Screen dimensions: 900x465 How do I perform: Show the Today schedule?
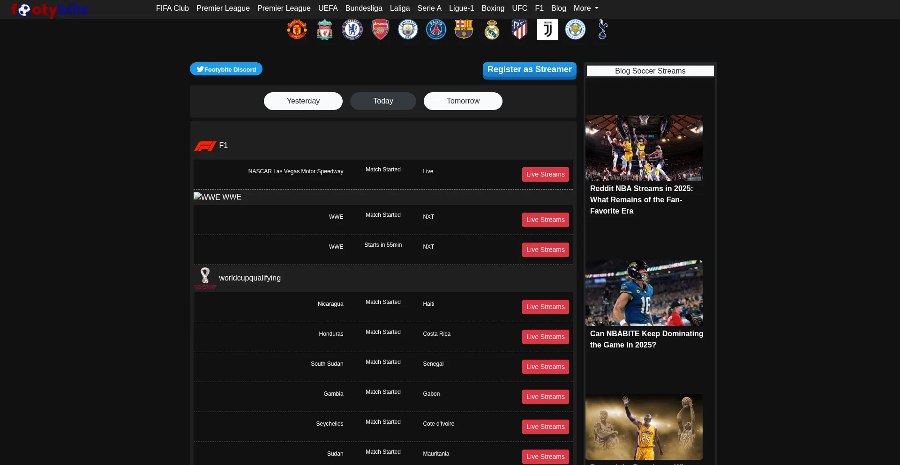pyautogui.click(x=383, y=101)
